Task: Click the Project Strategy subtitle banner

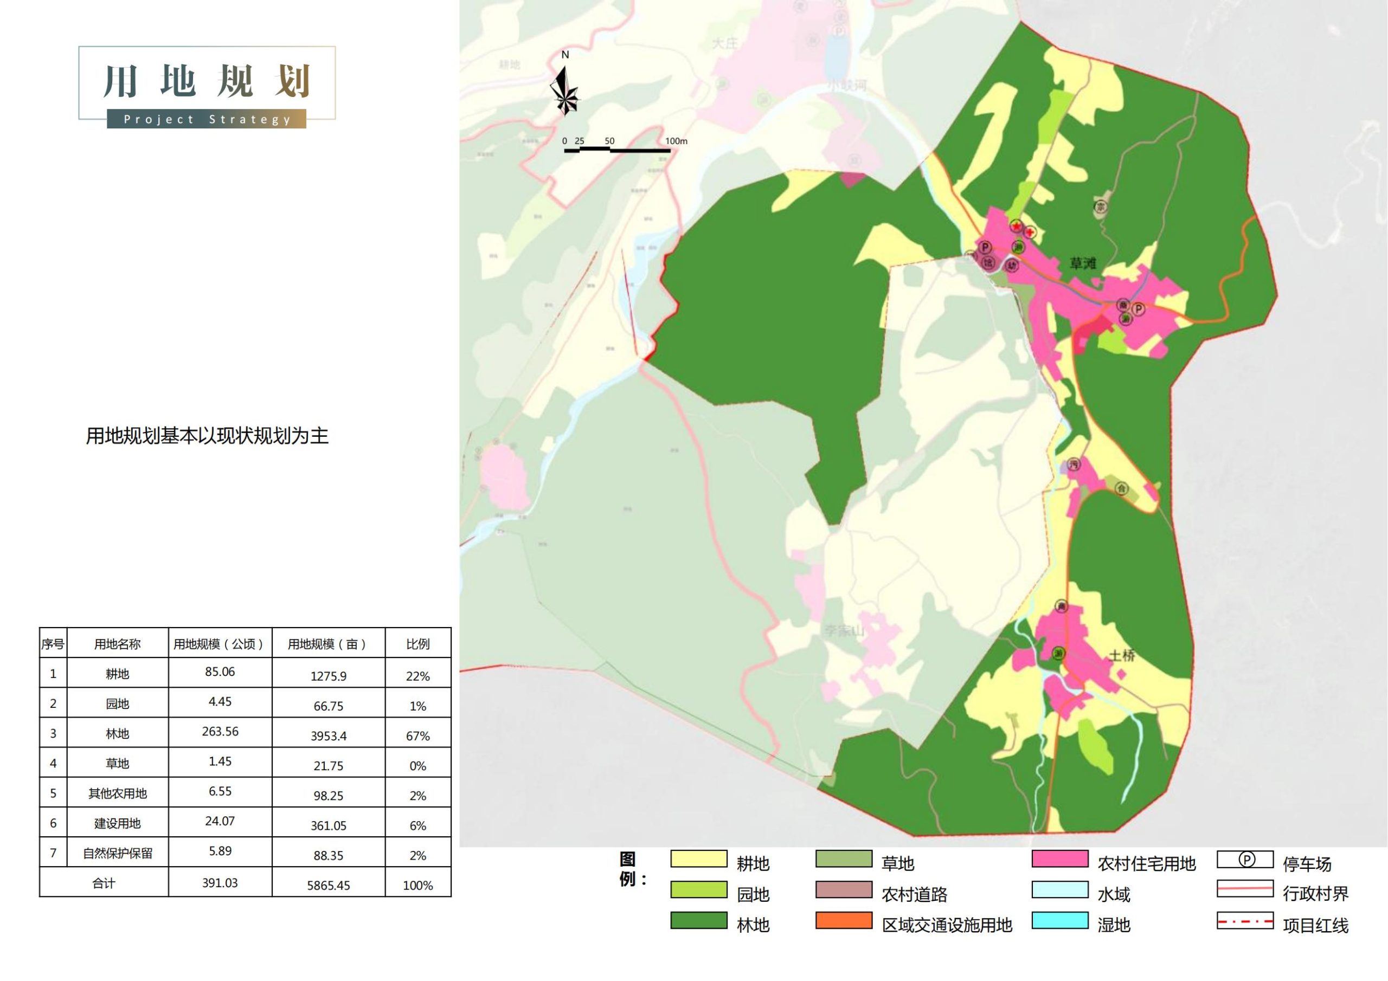Action: click(x=206, y=119)
